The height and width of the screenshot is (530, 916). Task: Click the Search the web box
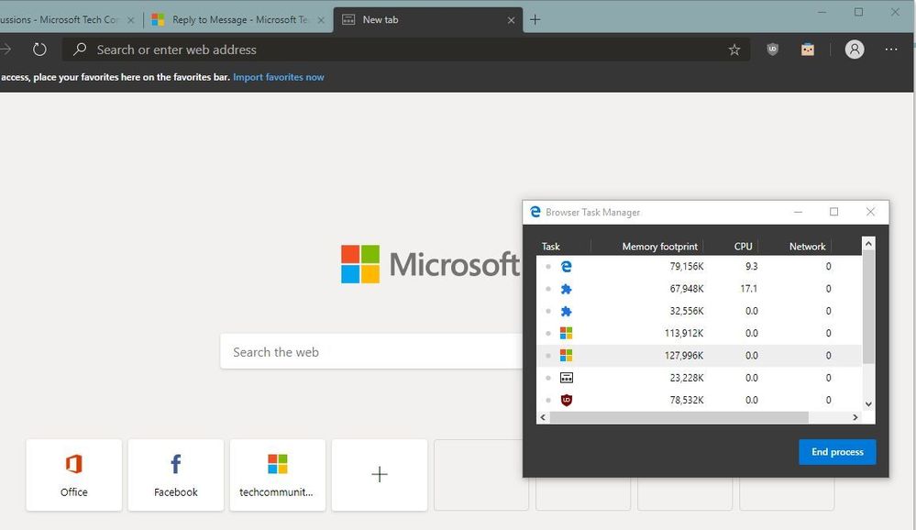(371, 352)
